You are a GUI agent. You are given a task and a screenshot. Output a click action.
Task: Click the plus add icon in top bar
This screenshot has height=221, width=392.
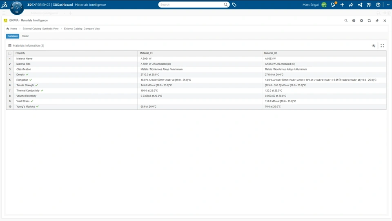tap(342, 5)
